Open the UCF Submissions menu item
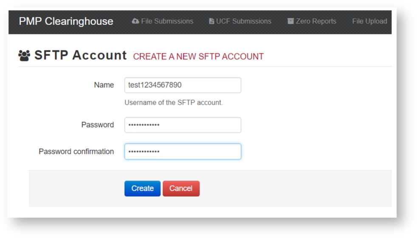 [x=240, y=21]
